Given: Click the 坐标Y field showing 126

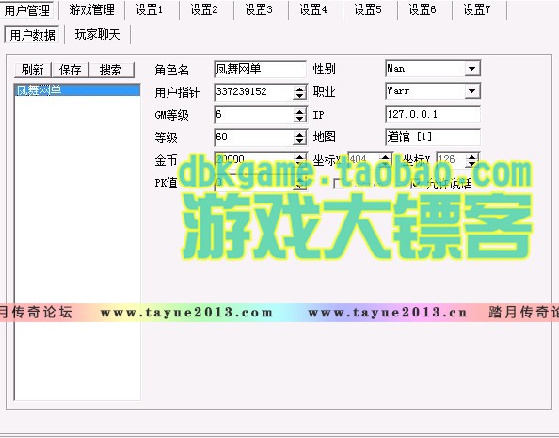Looking at the screenshot, I should click(x=452, y=159).
